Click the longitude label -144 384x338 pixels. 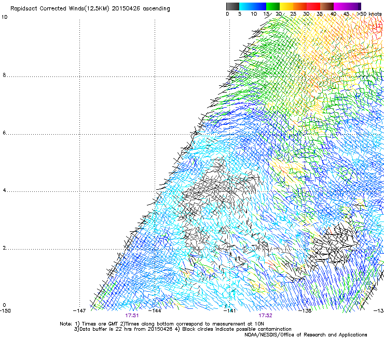155,311
